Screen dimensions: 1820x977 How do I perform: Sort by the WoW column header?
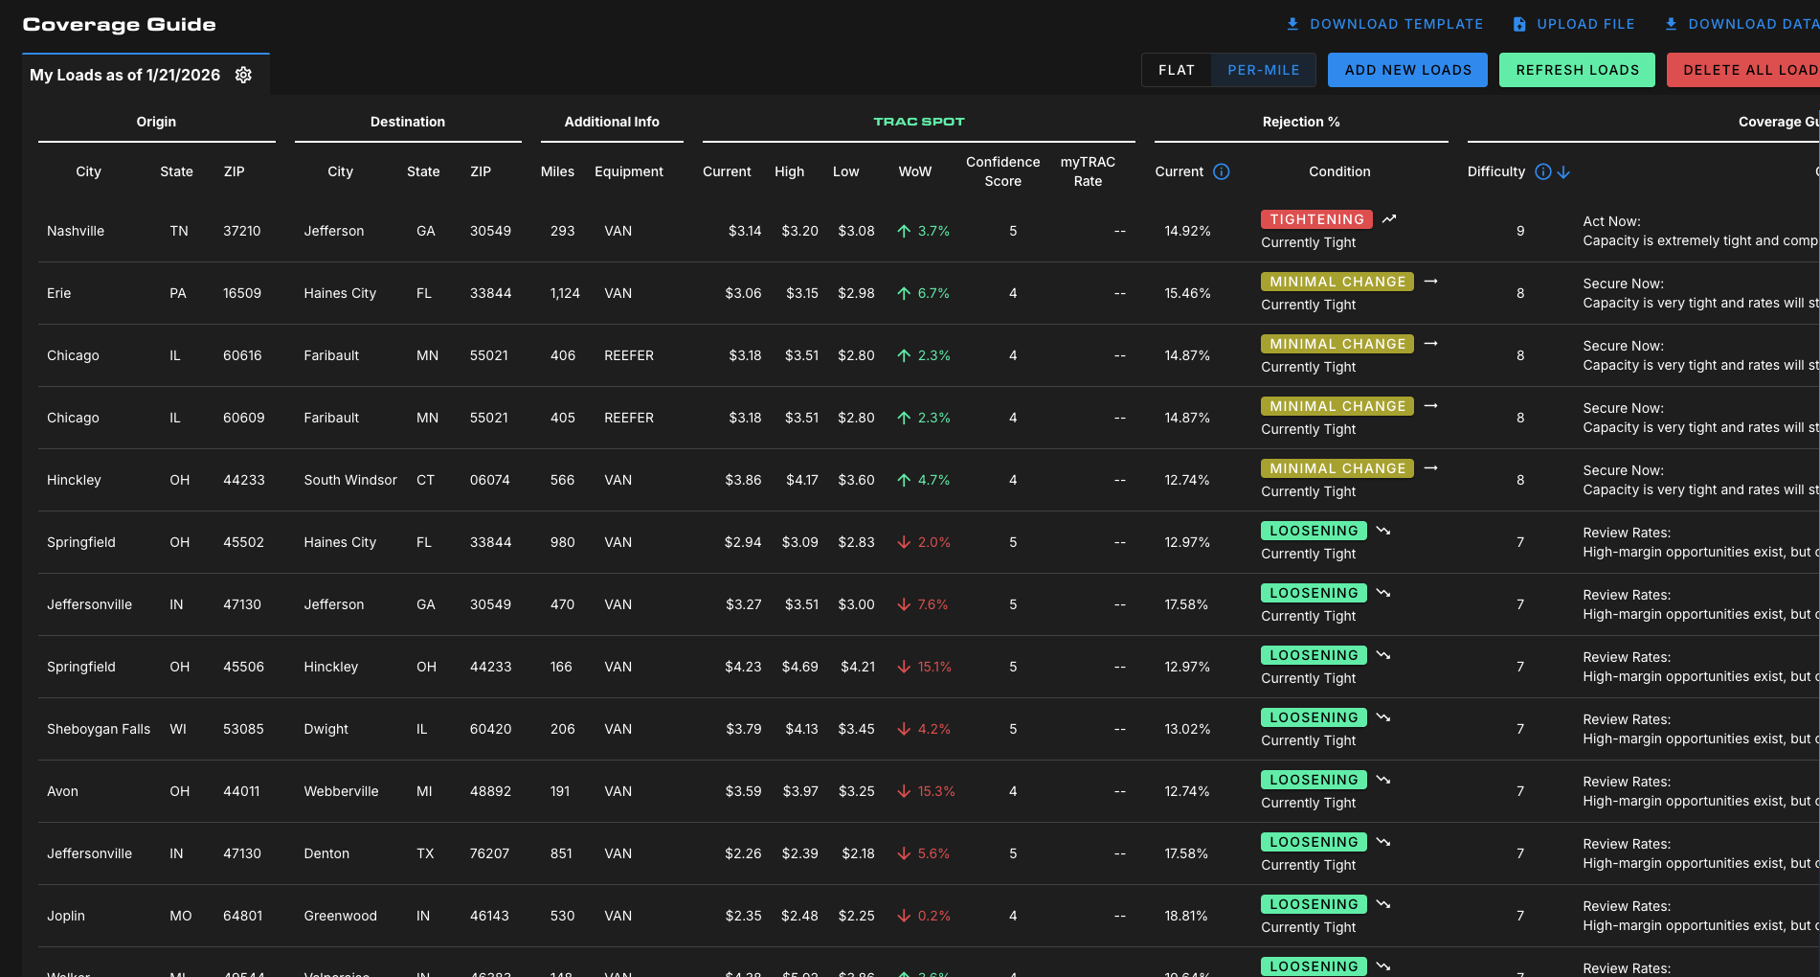(x=914, y=171)
